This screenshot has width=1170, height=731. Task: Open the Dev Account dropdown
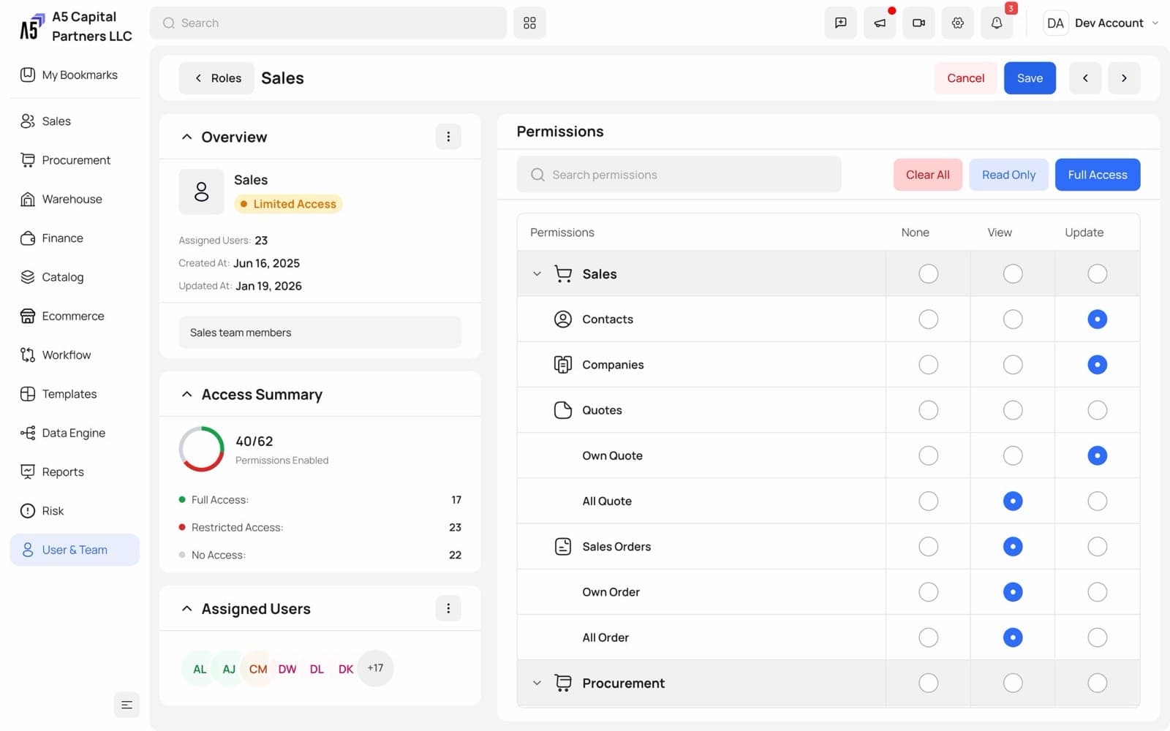pyautogui.click(x=1102, y=23)
